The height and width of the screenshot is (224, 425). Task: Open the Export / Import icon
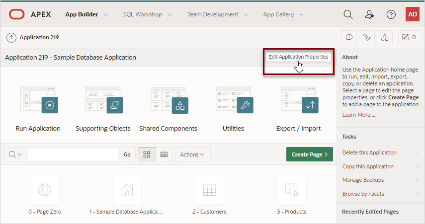click(300, 100)
